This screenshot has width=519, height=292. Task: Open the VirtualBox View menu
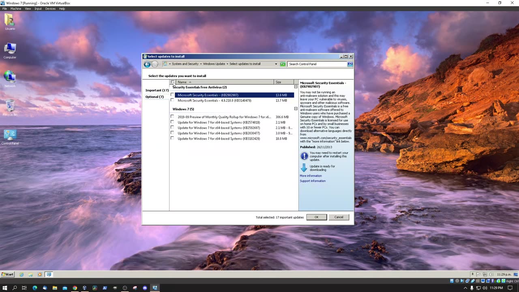pos(28,9)
